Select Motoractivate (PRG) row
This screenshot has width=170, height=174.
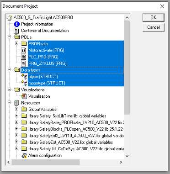point(76,50)
